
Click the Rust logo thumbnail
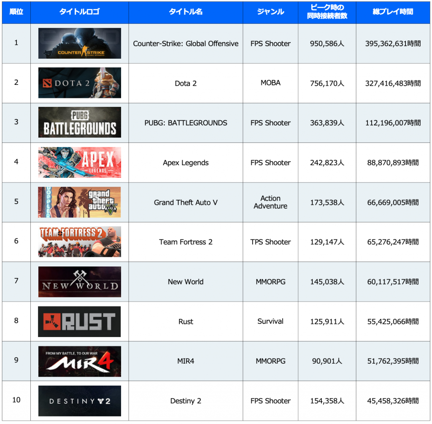coord(79,321)
